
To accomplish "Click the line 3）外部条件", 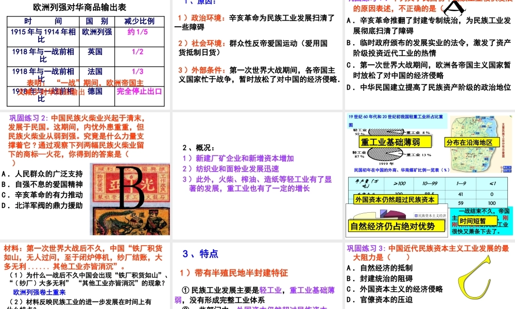I will (260, 75).
